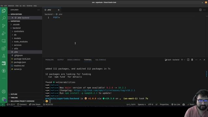Close the .env editor tab

click(x=58, y=10)
